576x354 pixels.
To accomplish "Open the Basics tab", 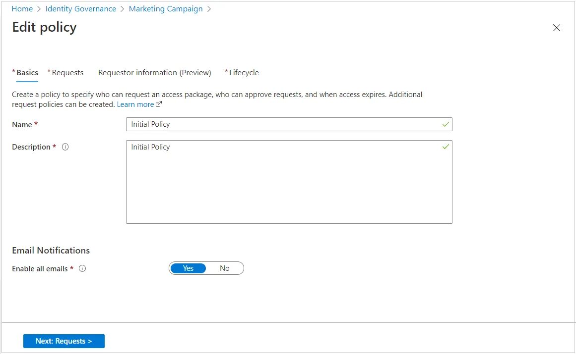I will 27,73.
